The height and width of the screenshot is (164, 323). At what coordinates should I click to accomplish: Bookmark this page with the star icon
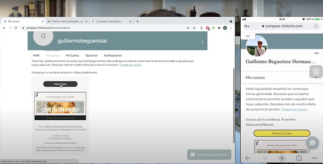[194, 28]
